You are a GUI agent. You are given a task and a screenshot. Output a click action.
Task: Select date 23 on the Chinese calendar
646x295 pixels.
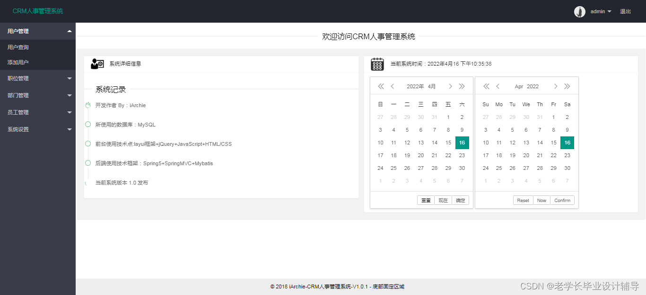coord(462,155)
